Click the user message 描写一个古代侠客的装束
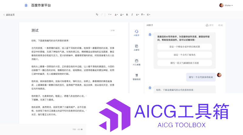 pyautogui.click(x=201, y=77)
